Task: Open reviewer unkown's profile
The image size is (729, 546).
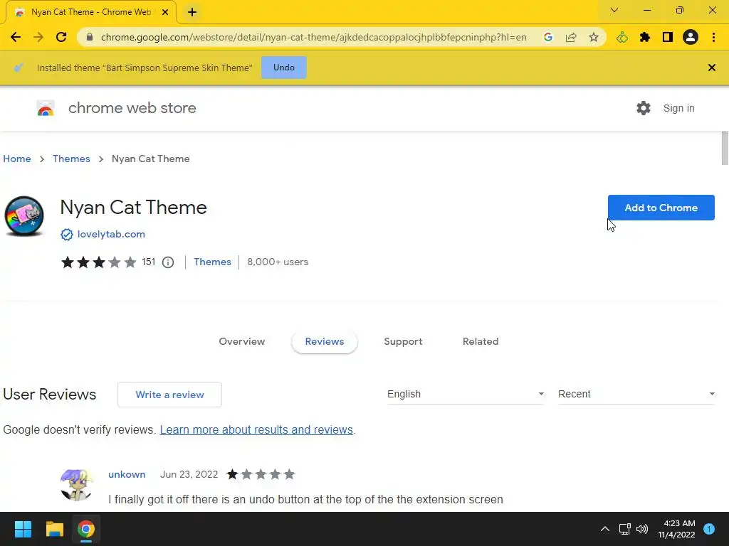Action: (127, 474)
